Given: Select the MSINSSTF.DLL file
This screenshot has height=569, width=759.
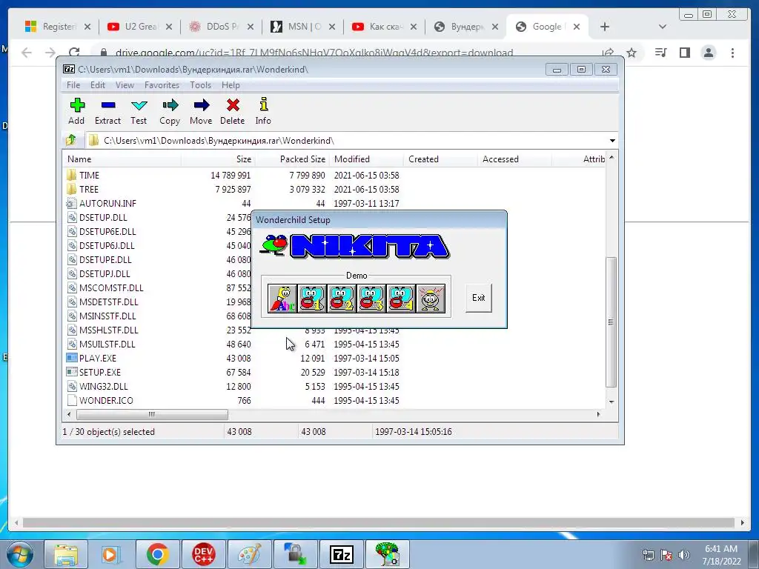Looking at the screenshot, I should [x=107, y=316].
